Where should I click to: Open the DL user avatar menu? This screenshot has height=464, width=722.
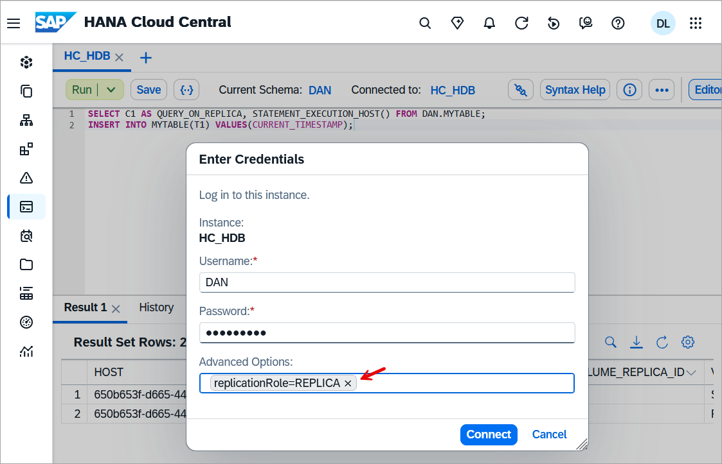coord(663,24)
